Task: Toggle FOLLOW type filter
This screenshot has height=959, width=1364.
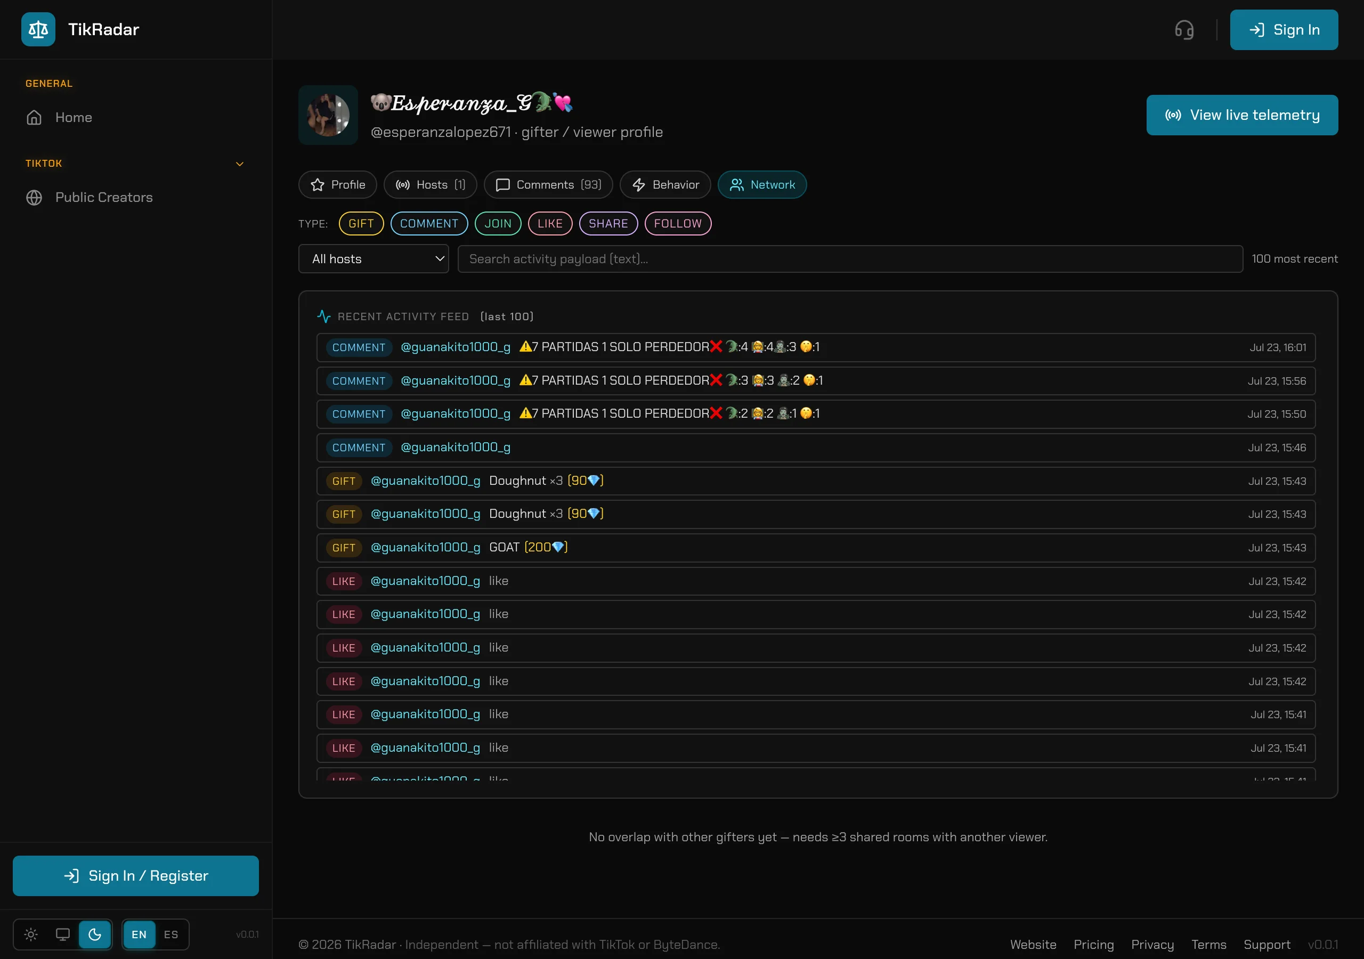Action: tap(678, 223)
